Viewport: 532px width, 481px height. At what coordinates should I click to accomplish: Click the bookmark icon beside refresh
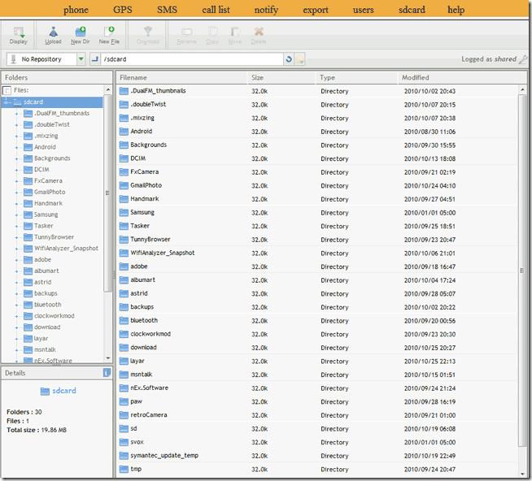pos(300,59)
